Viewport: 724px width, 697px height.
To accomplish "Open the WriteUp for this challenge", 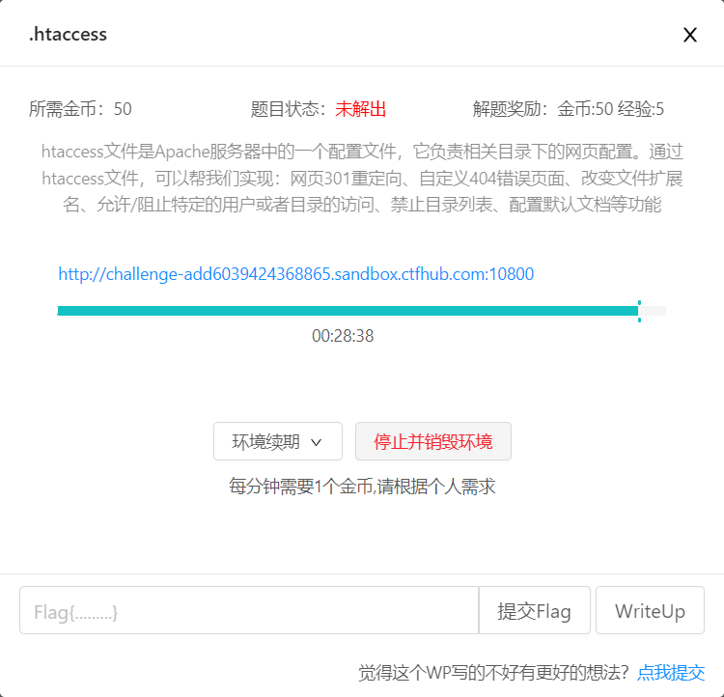I will click(x=650, y=611).
